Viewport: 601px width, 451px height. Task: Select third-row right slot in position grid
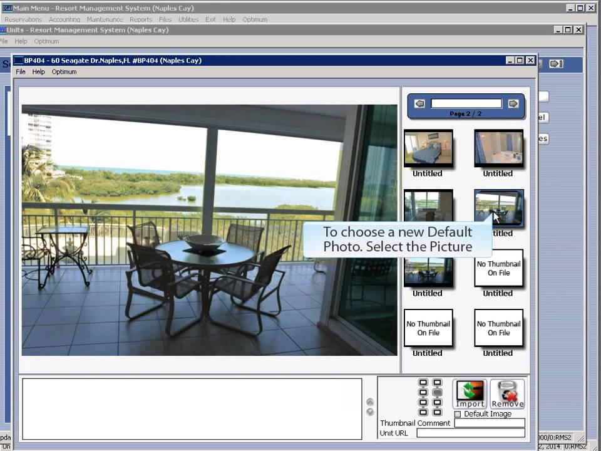point(438,402)
